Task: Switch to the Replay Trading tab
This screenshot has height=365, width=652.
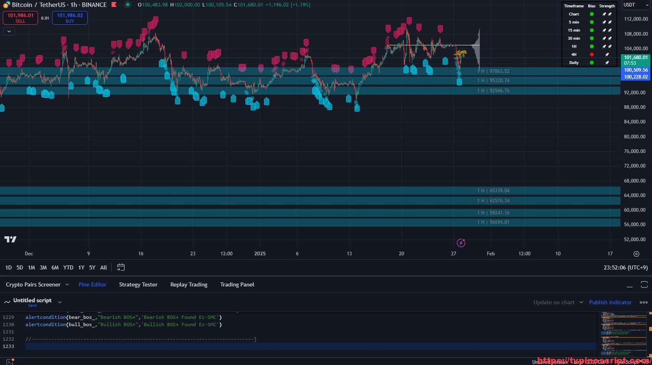Action: point(189,285)
